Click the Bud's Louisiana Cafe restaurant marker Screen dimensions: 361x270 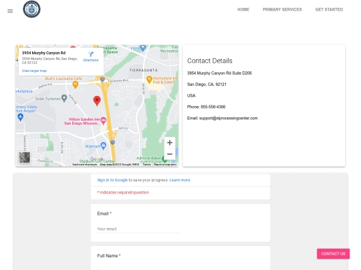(75, 85)
